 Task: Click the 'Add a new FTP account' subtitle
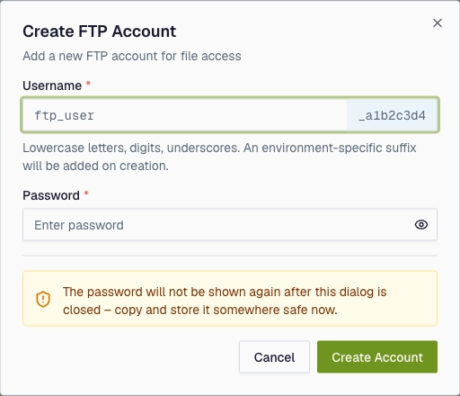(x=132, y=56)
